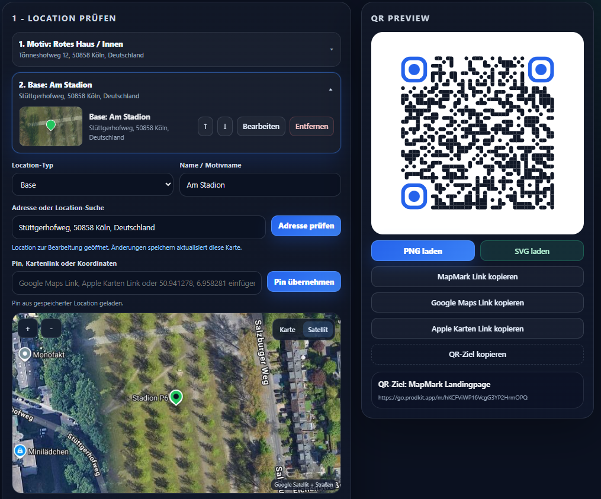Click the QR code preview image

[477, 133]
